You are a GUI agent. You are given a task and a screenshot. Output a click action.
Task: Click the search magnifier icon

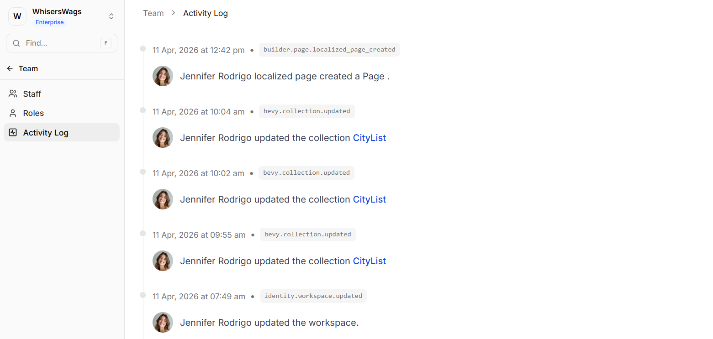[x=16, y=43]
